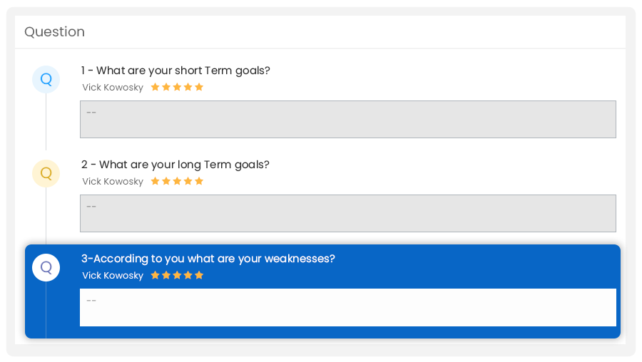Click the Question panel heading

[x=54, y=32]
